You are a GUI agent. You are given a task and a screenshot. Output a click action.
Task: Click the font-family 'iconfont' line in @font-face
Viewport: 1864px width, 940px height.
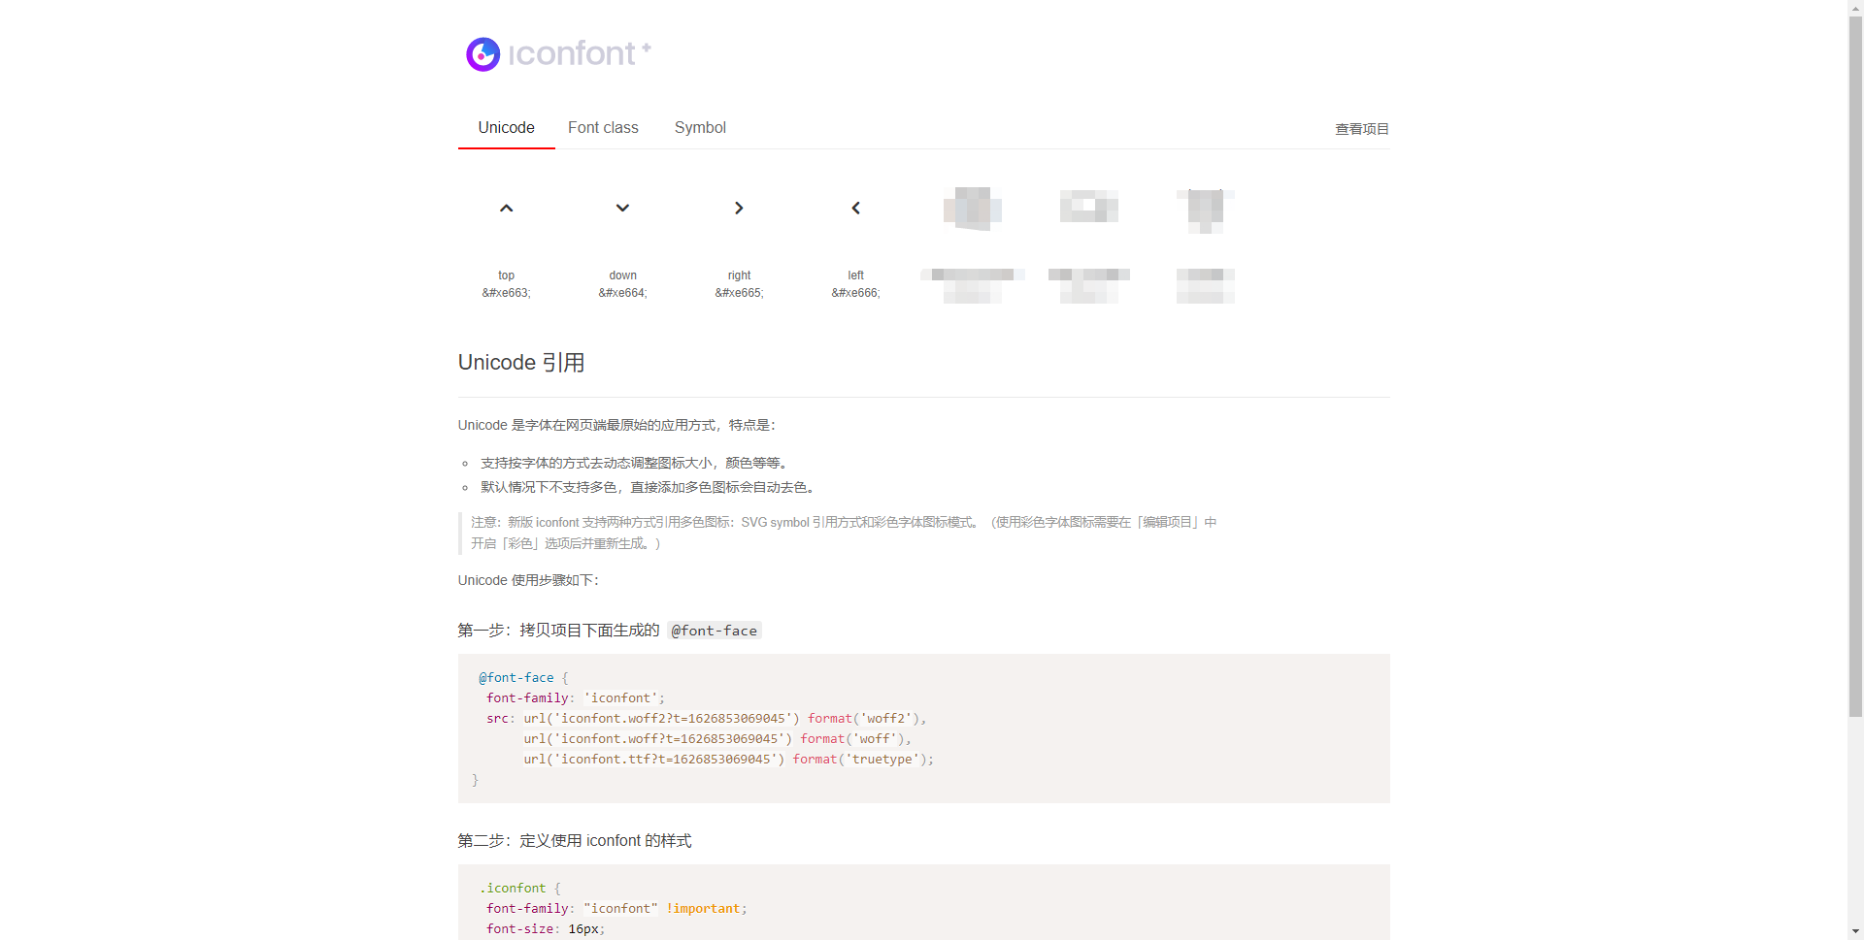pyautogui.click(x=576, y=698)
